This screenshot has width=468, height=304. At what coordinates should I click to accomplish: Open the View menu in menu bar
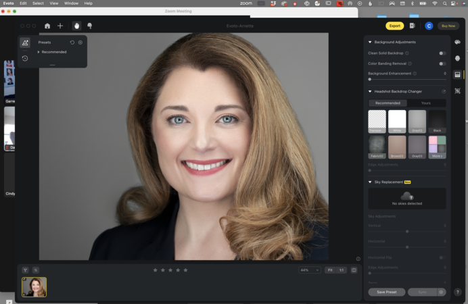click(x=53, y=3)
